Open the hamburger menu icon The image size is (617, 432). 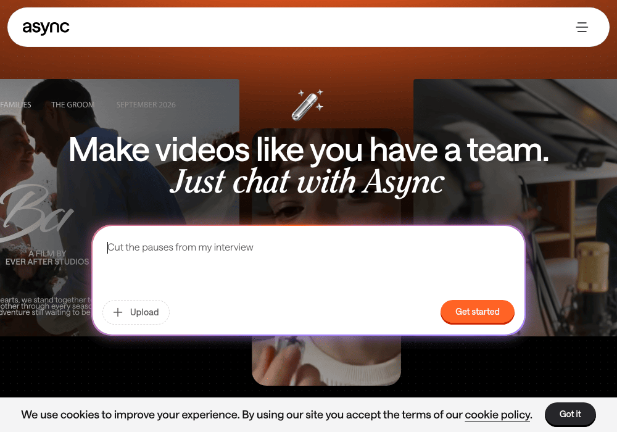(x=582, y=27)
